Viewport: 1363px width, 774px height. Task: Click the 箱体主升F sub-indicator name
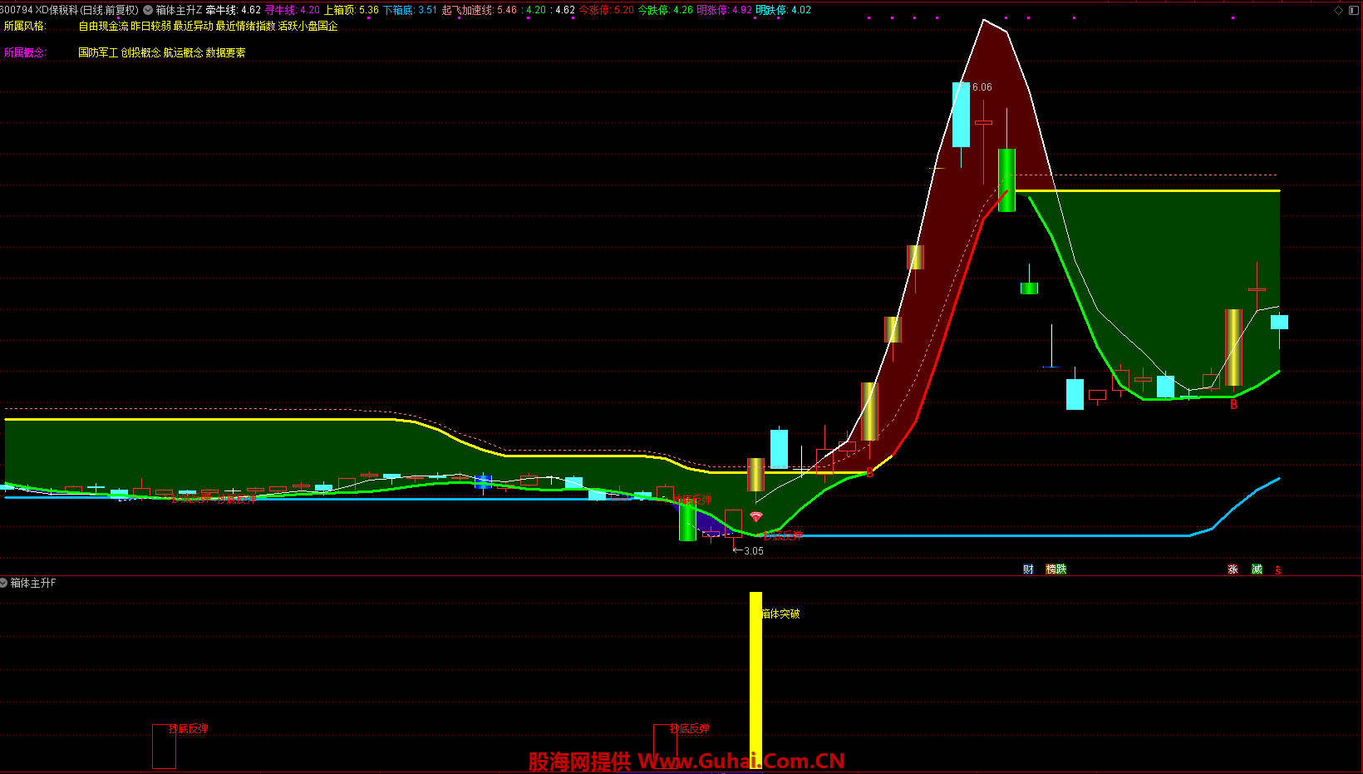click(x=33, y=583)
